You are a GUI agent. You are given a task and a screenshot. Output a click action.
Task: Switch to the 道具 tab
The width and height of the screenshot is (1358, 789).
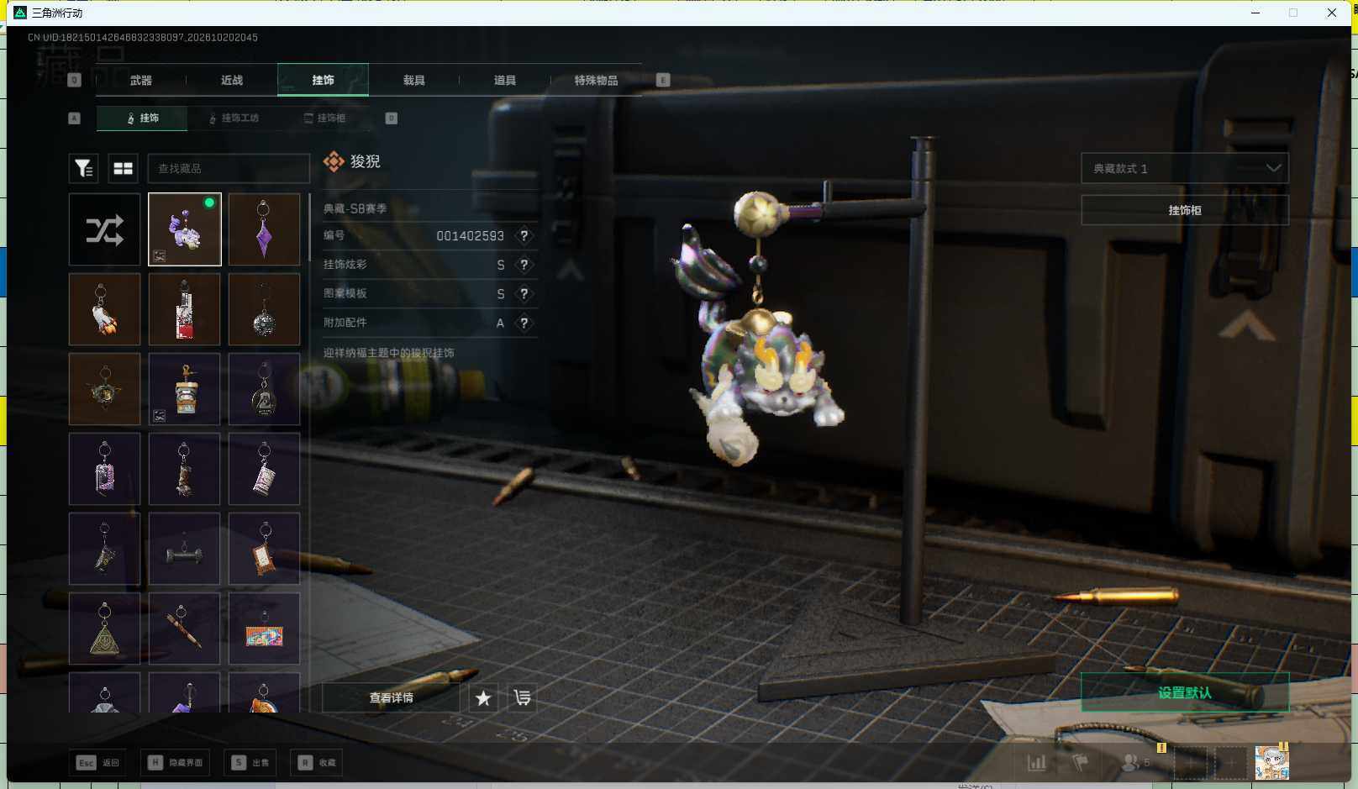pyautogui.click(x=505, y=80)
